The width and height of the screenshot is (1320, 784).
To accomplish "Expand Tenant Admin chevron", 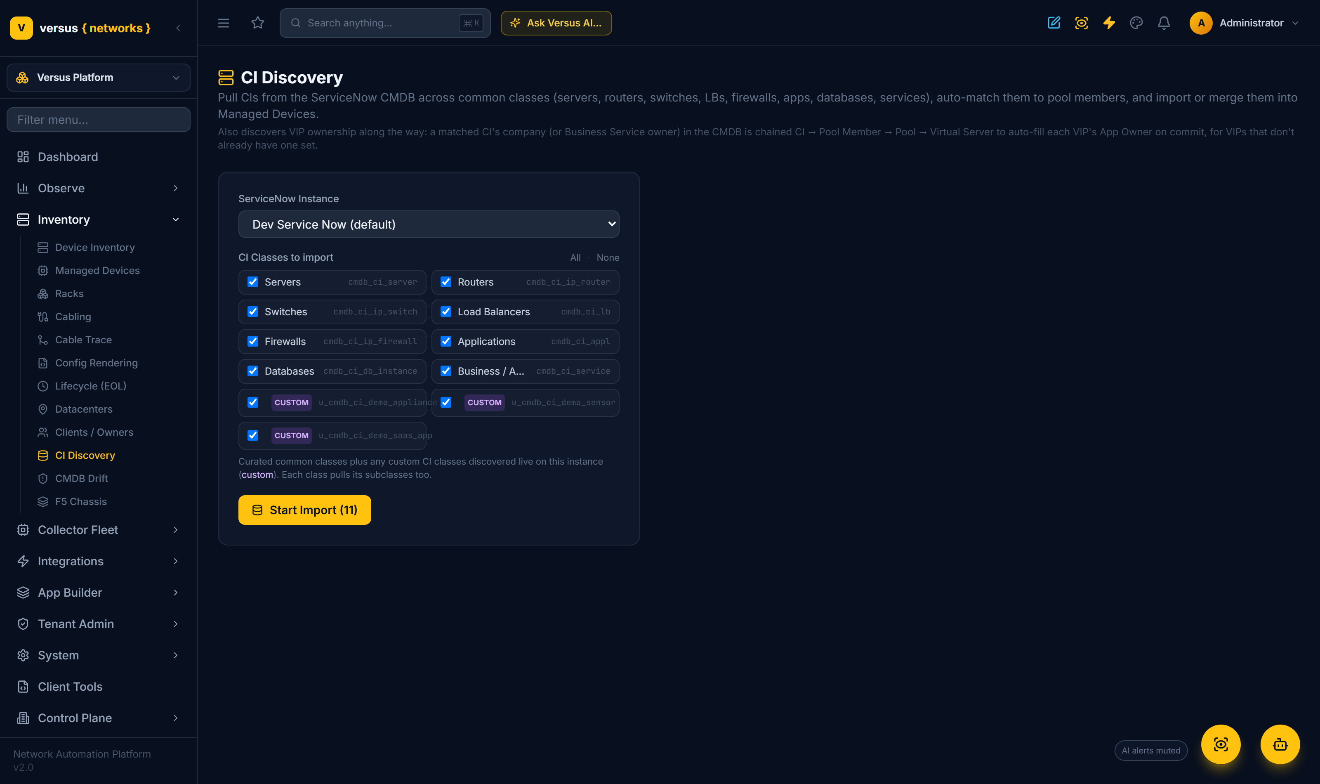I will tap(176, 624).
